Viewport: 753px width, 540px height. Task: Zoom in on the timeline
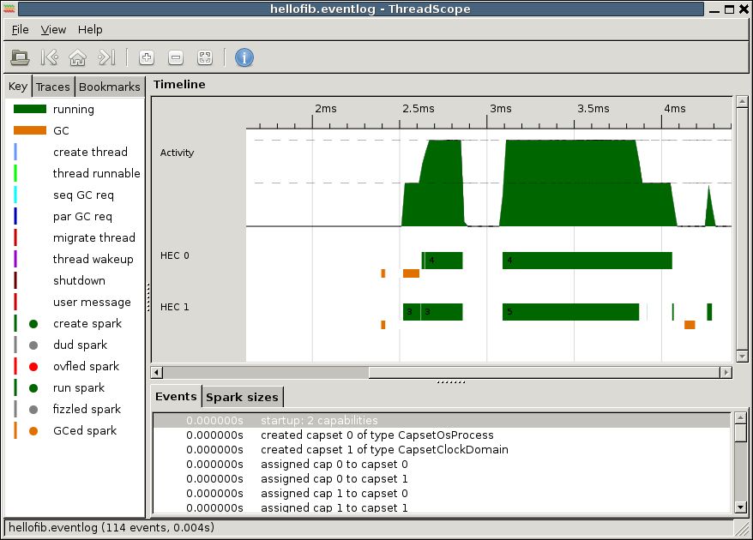click(147, 57)
